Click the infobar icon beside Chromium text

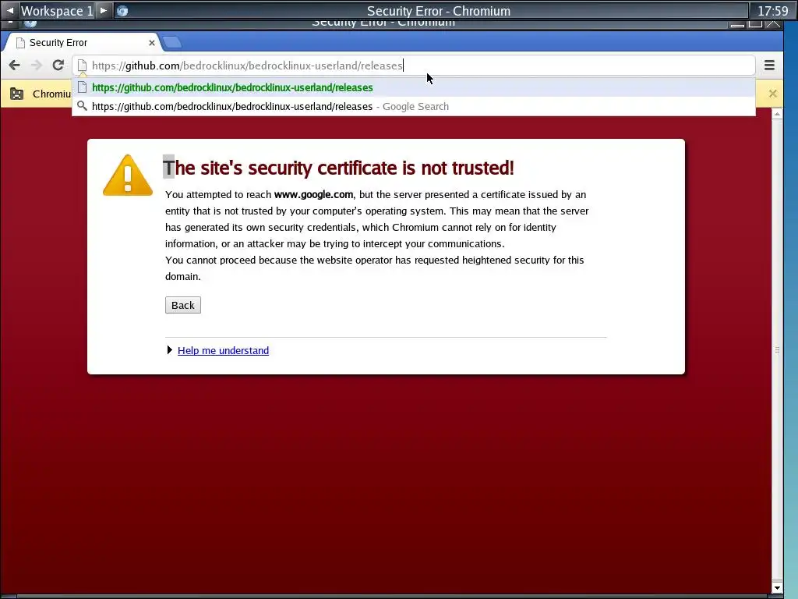(17, 94)
